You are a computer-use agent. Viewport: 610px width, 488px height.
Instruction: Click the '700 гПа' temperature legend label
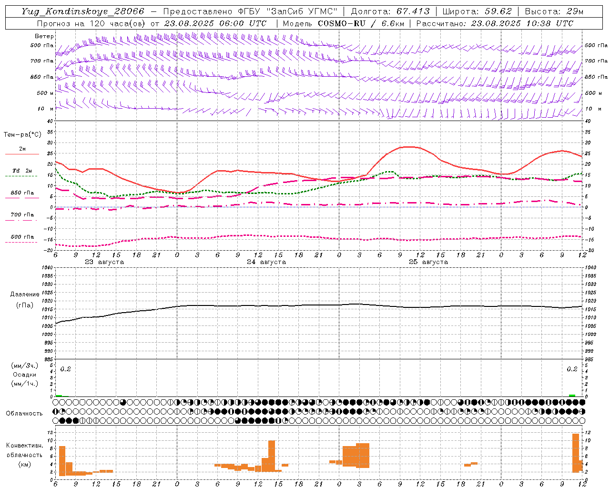coord(22,214)
